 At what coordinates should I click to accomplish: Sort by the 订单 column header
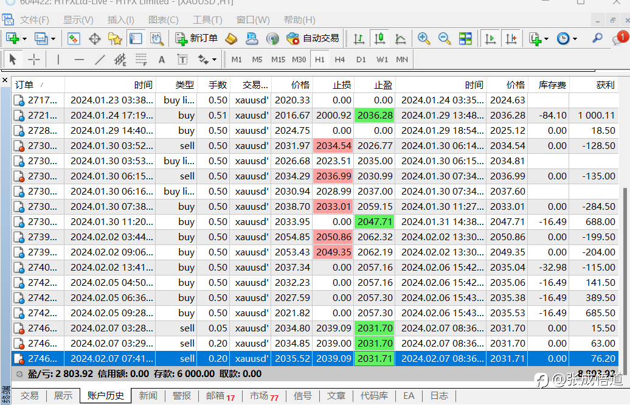(38, 85)
